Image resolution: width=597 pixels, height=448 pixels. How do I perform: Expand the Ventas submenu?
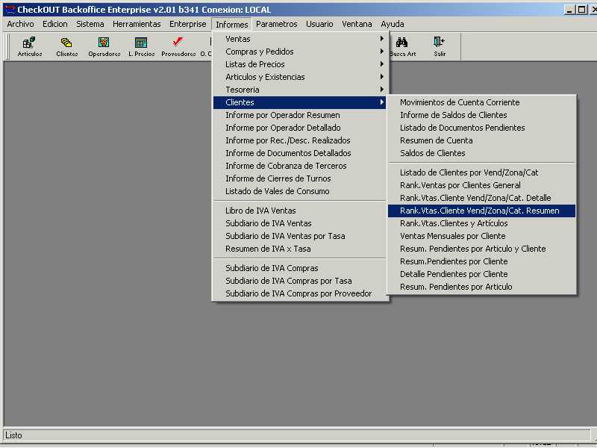[x=300, y=39]
